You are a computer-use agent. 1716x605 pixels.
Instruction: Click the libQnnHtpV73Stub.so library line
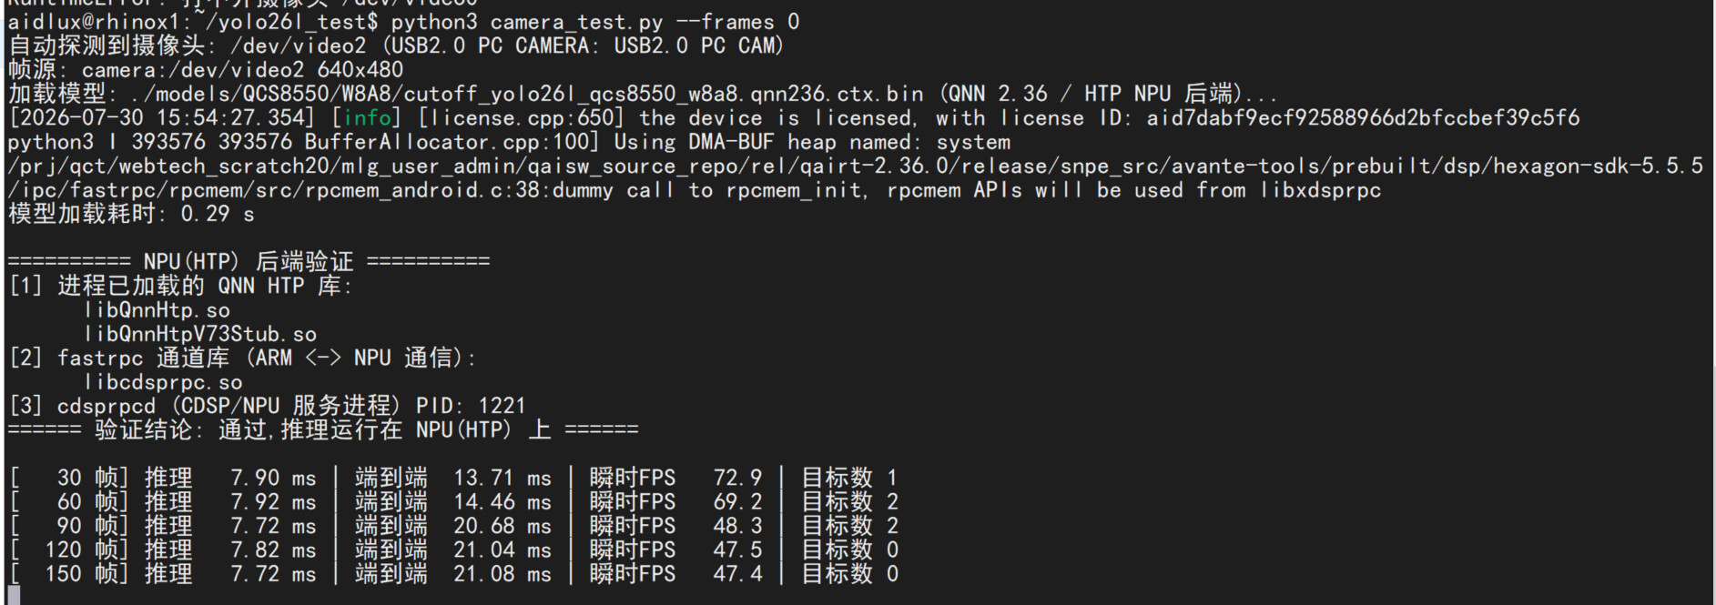pyautogui.click(x=200, y=334)
